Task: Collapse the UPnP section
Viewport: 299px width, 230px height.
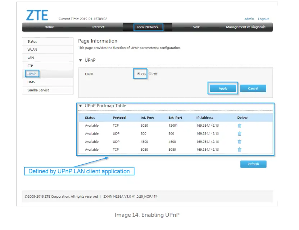Action: point(81,60)
